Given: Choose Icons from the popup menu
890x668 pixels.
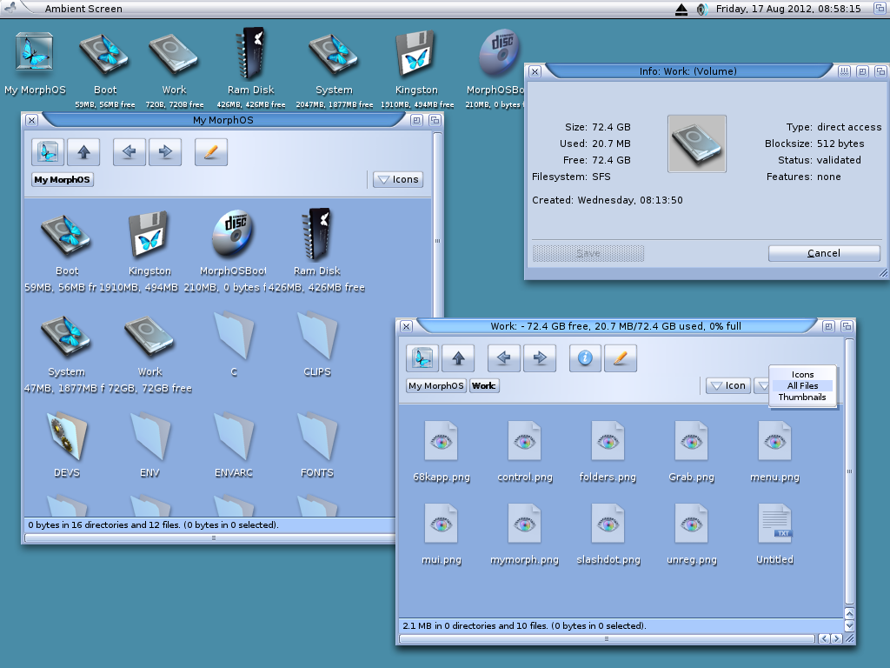Looking at the screenshot, I should tap(802, 374).
